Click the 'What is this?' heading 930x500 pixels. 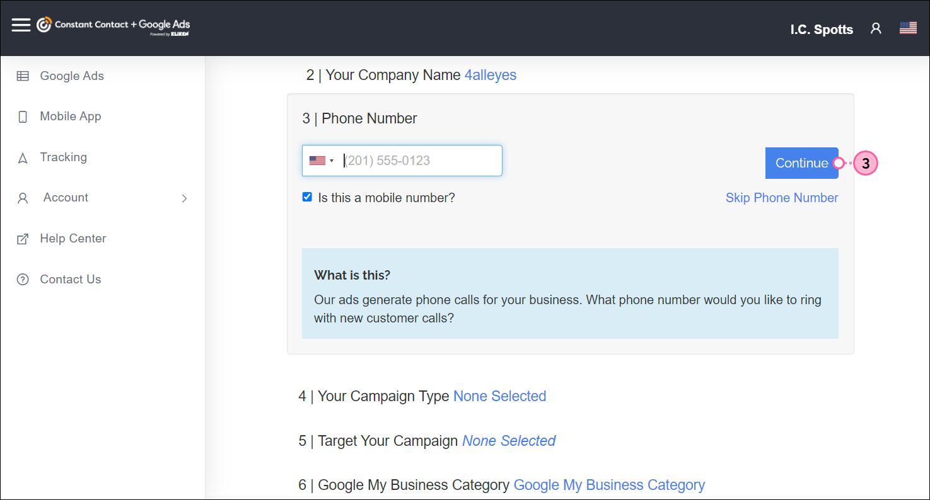pos(352,275)
